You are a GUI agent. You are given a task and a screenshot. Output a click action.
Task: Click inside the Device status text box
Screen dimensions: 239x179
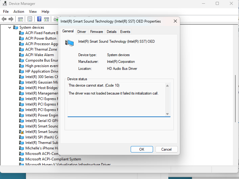pyautogui.click(x=117, y=100)
